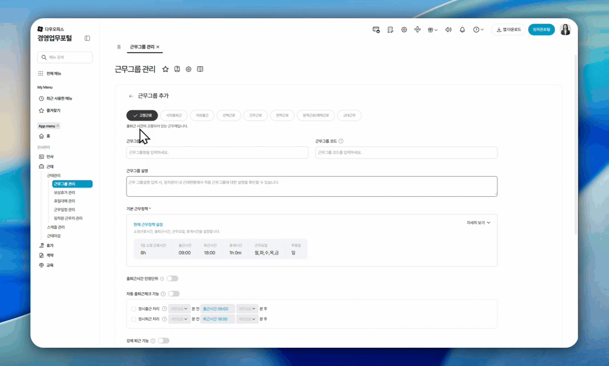Open 근무일정 관리 in the sidebar
The width and height of the screenshot is (609, 366).
(65, 209)
